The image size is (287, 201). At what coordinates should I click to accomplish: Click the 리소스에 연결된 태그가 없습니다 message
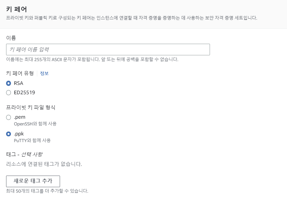tap(44, 164)
